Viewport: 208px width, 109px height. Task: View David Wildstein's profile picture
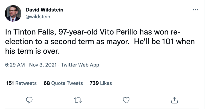pyautogui.click(x=13, y=13)
